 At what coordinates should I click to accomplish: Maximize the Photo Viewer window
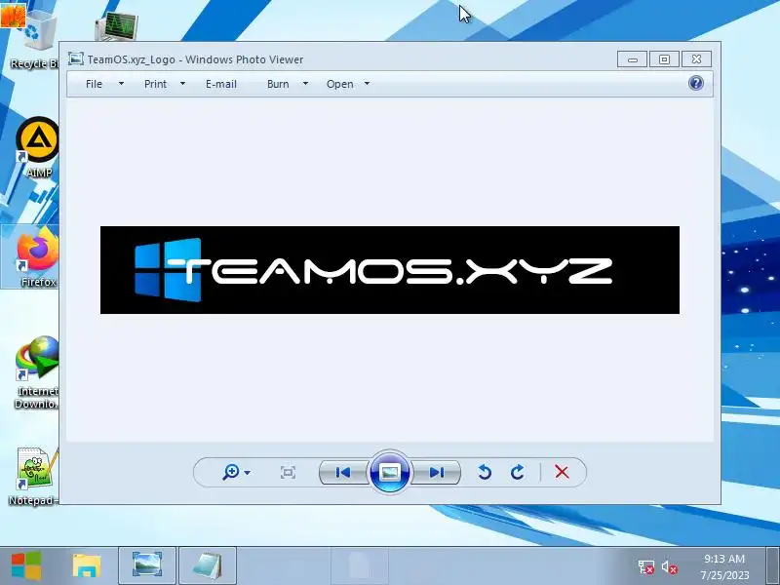[664, 59]
